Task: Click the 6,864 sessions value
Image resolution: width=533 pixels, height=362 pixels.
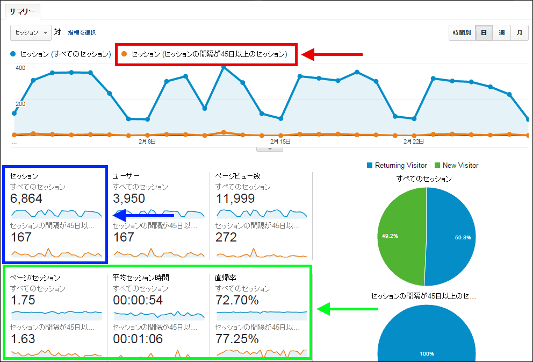Action: [26, 198]
